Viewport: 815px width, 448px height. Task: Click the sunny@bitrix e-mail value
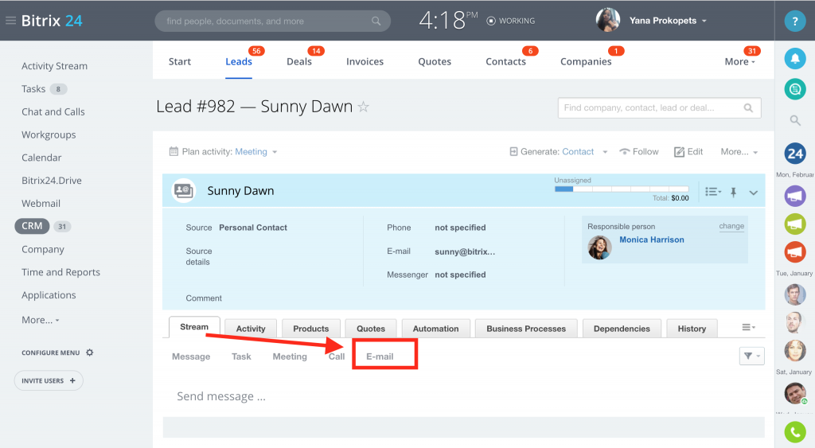[465, 251]
